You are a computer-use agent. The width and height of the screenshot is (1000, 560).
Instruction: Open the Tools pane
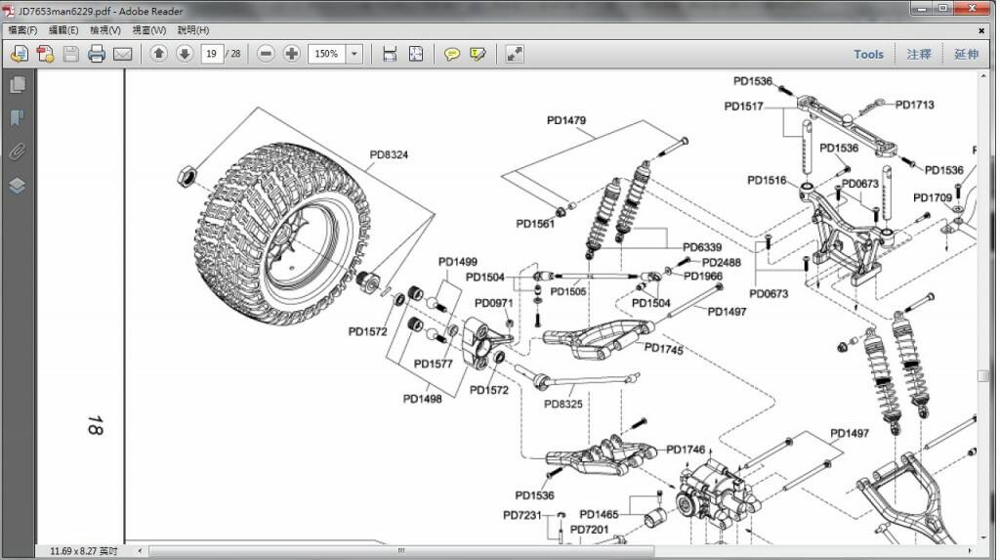(868, 55)
